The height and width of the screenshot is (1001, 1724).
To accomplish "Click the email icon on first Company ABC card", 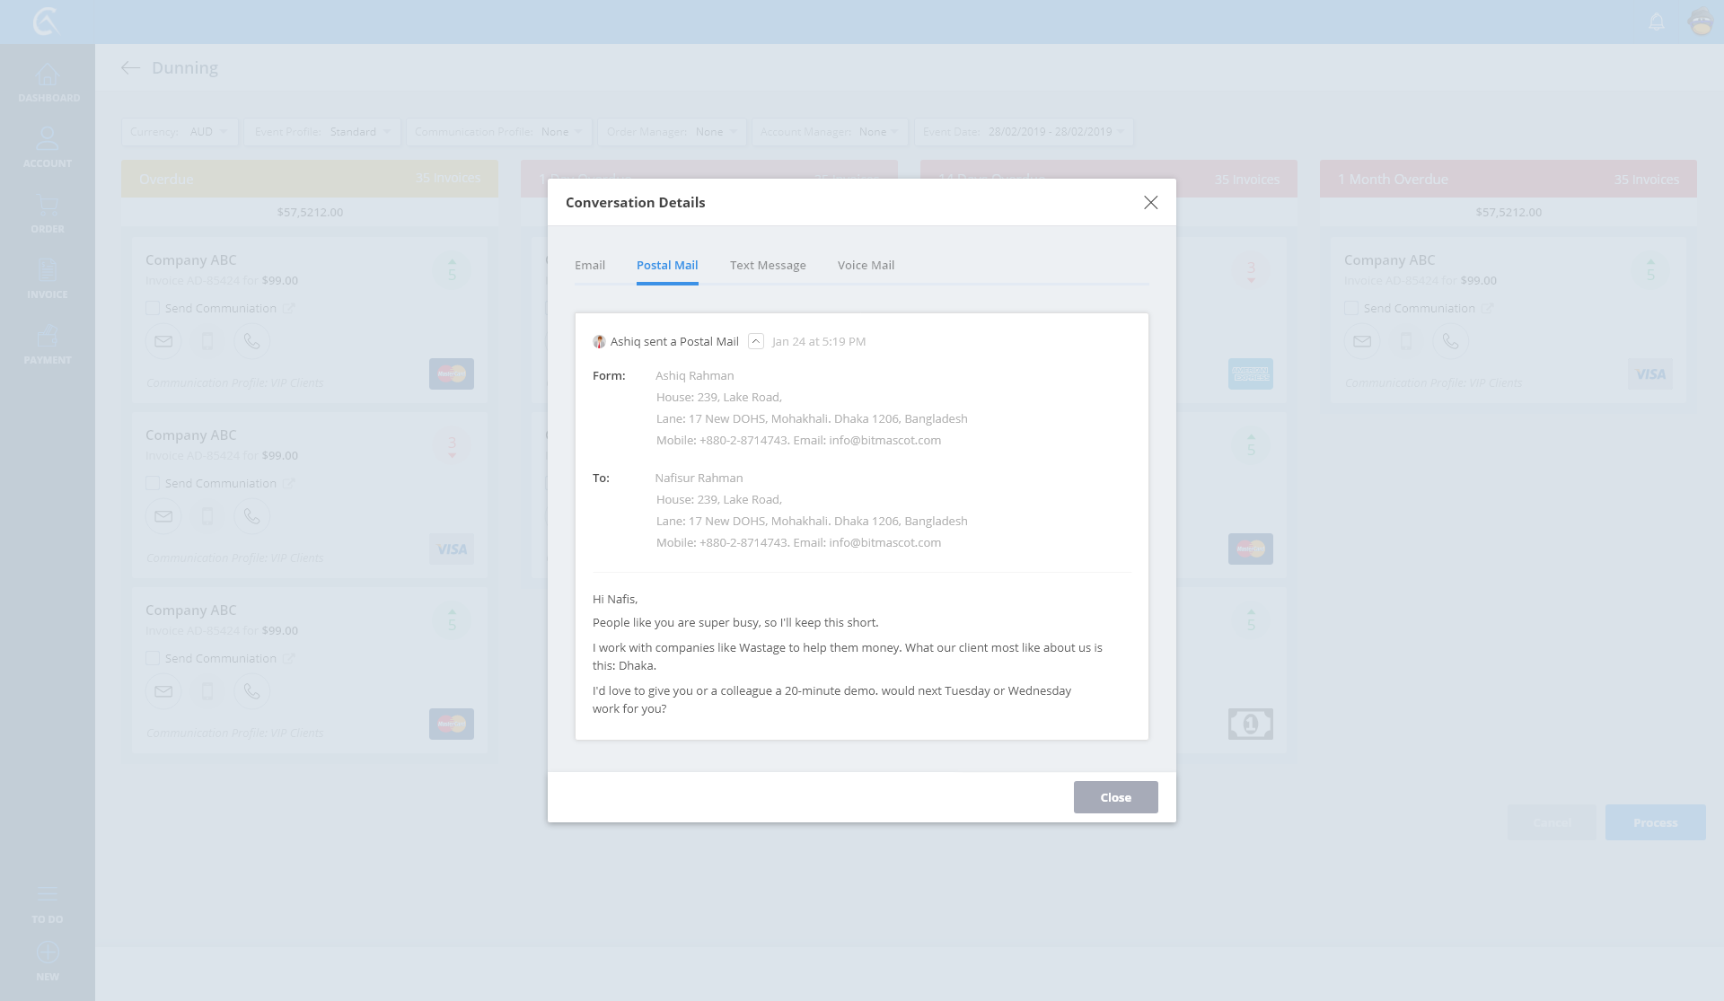I will [x=163, y=341].
